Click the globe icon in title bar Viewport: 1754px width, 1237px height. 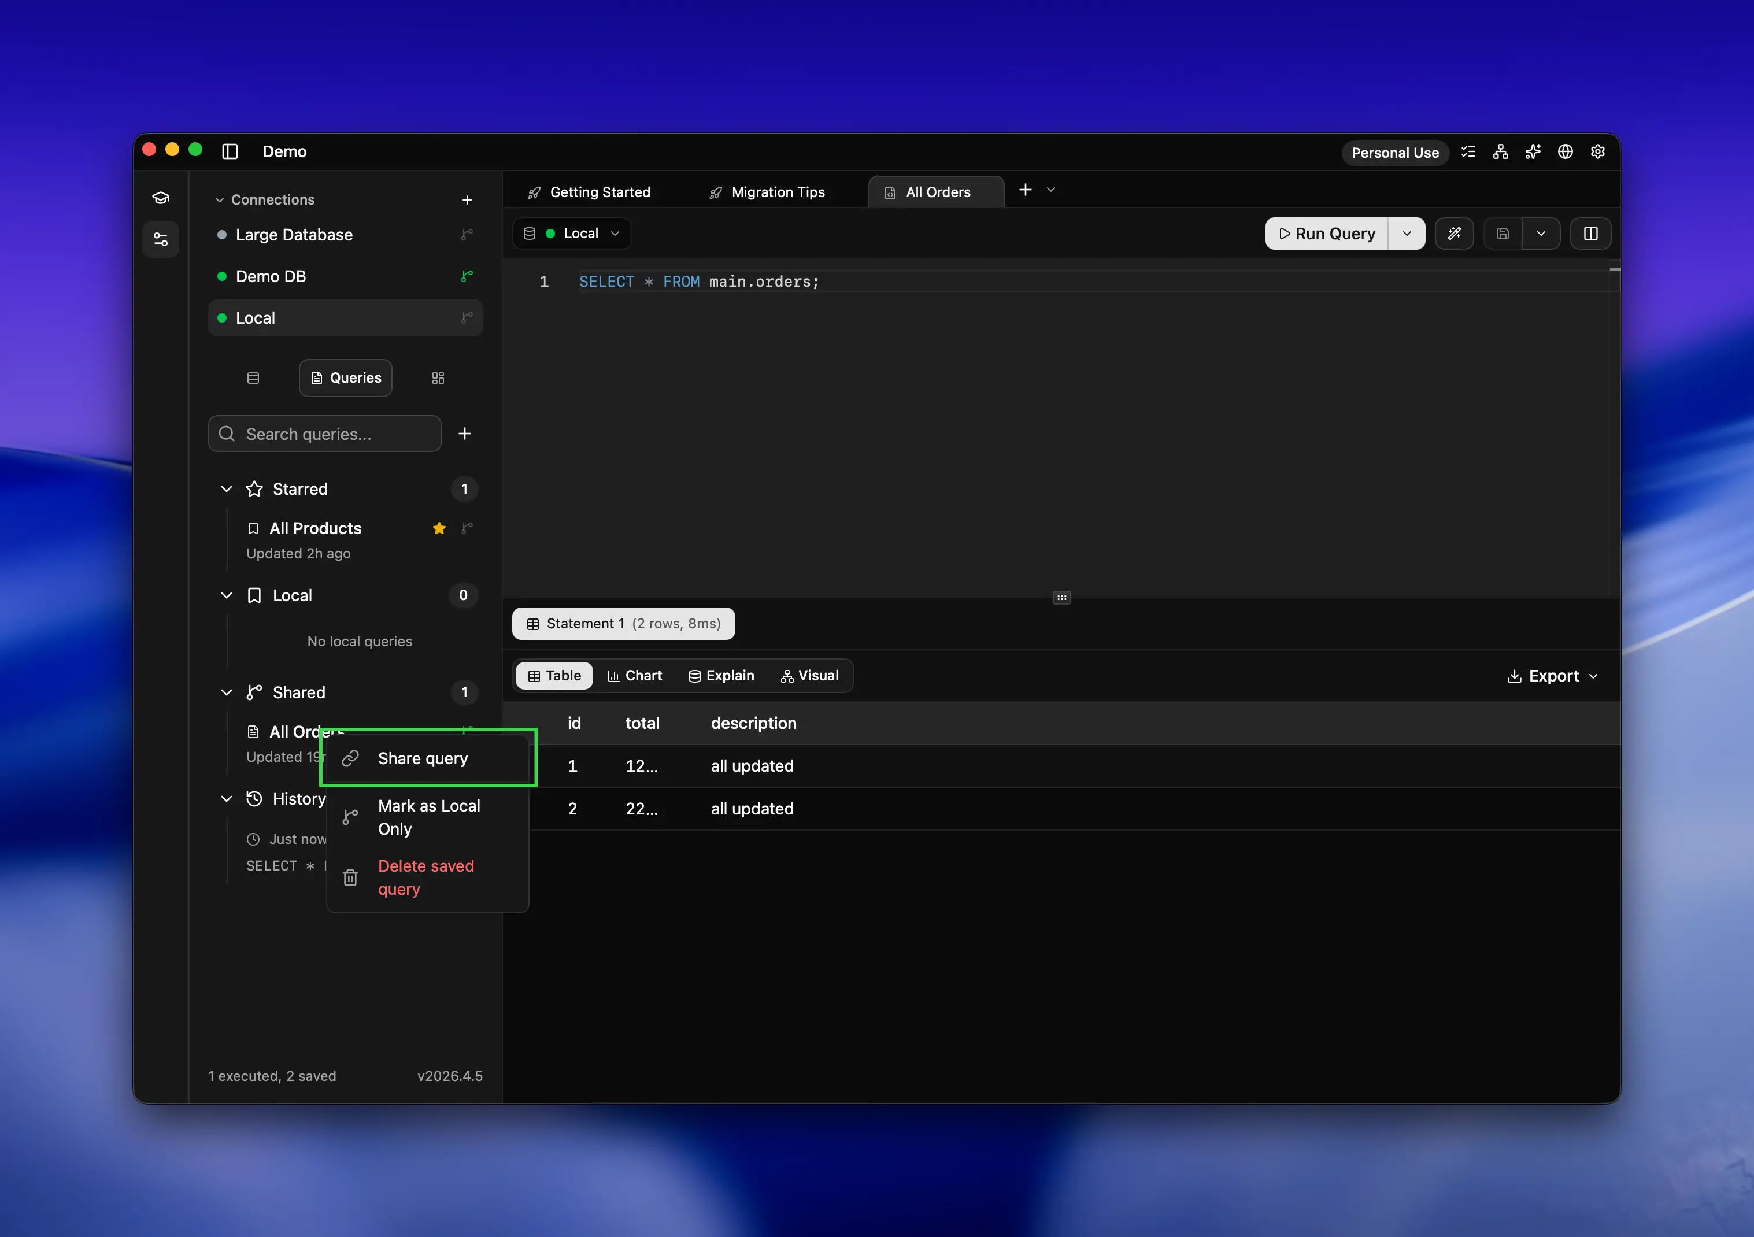(1566, 151)
